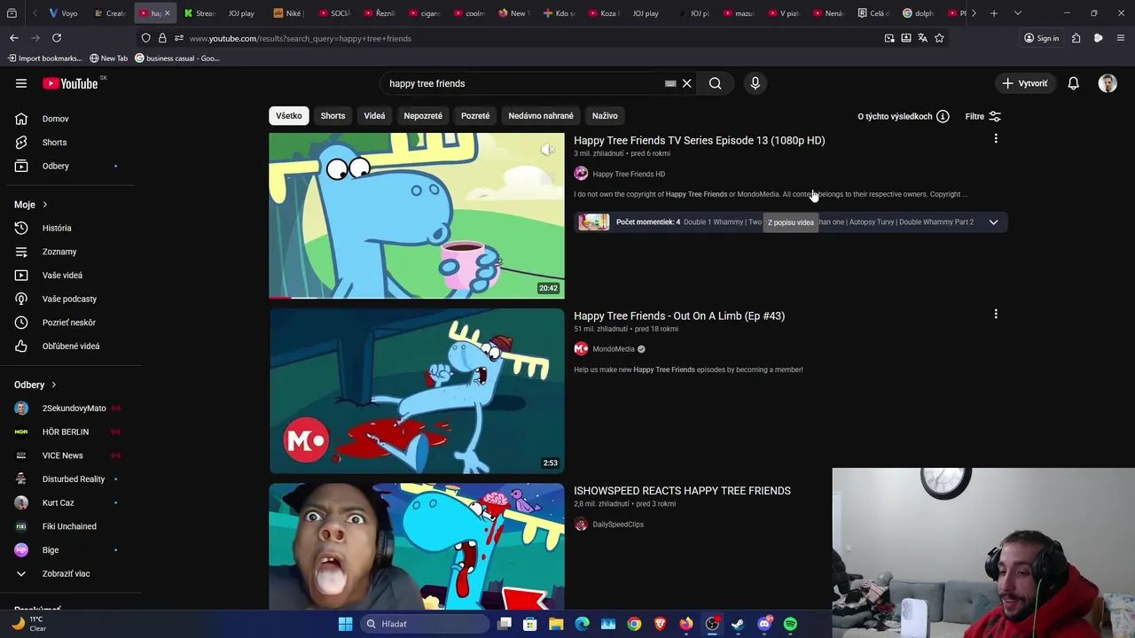Open the on-screen keyboard icon in search box
This screenshot has width=1135, height=638.
pos(670,83)
